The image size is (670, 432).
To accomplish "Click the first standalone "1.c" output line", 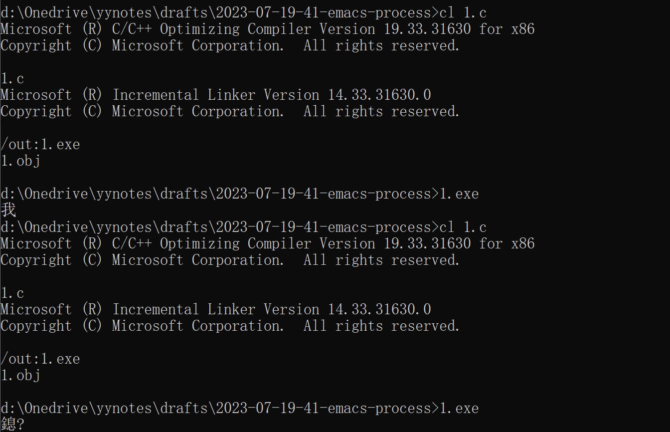I will [12, 78].
